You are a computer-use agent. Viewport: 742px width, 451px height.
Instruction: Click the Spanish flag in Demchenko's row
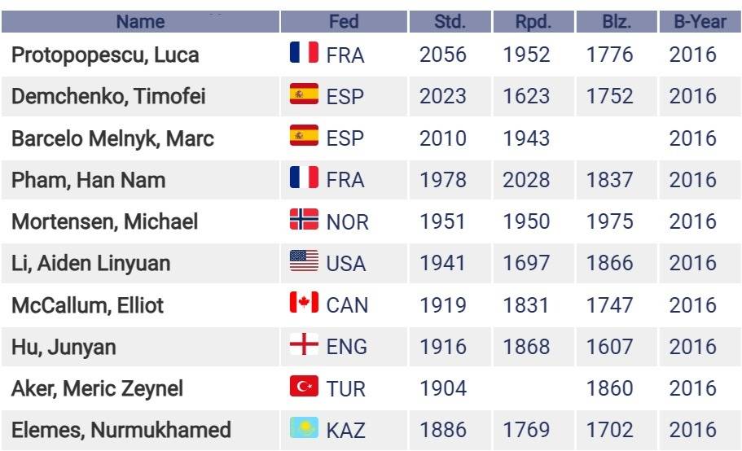pos(304,94)
